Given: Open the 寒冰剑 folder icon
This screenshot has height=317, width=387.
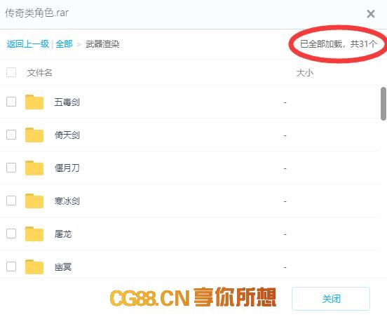Looking at the screenshot, I should (34, 201).
